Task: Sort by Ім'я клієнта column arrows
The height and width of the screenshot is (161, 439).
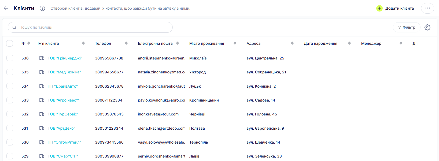Action: 83,43
